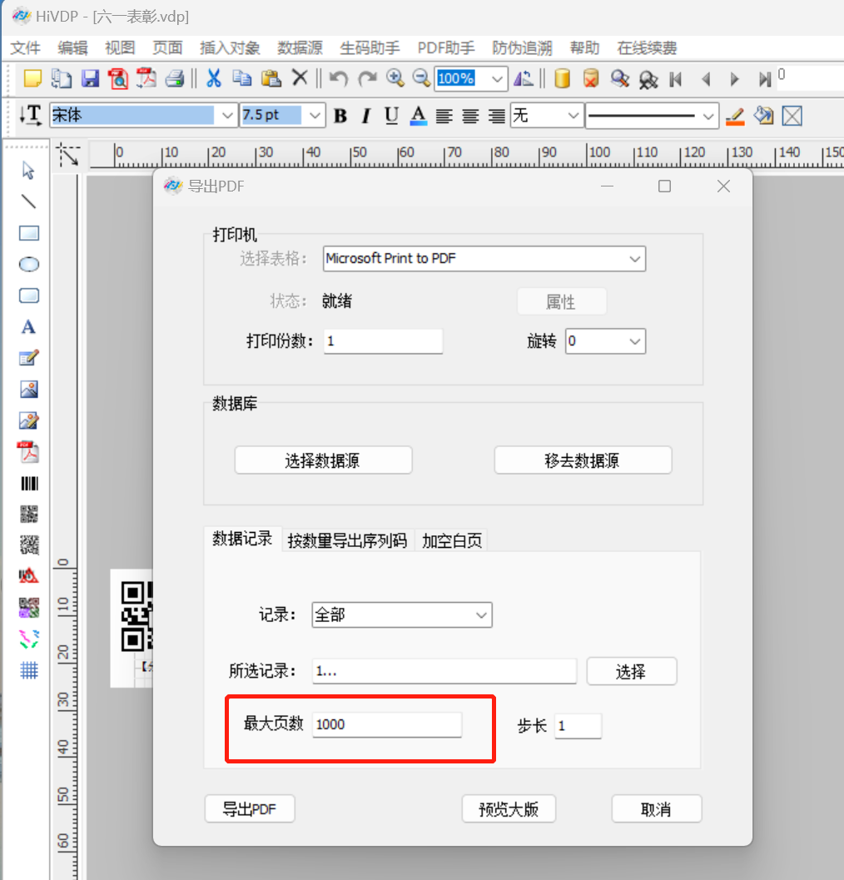This screenshot has width=844, height=880.
Task: Open the 编辑 menu
Action: (72, 48)
